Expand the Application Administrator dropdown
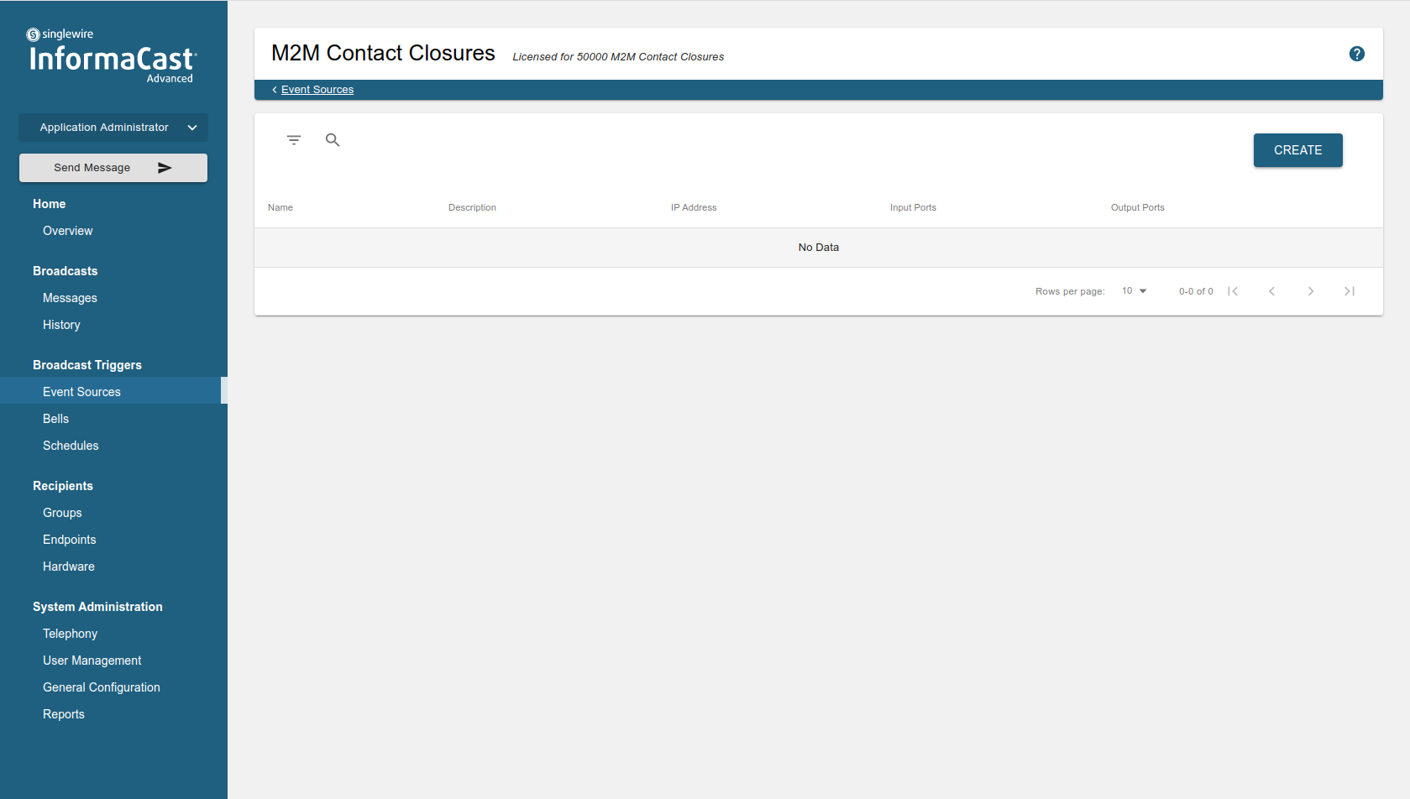 pyautogui.click(x=113, y=128)
